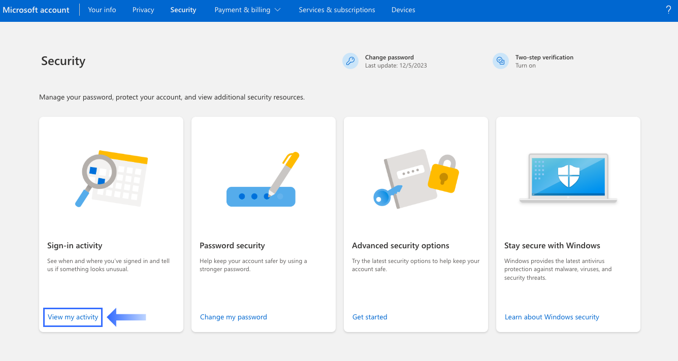Viewport: 678px width, 361px height.
Task: Click the 'Manage your password' description text
Action: [172, 97]
